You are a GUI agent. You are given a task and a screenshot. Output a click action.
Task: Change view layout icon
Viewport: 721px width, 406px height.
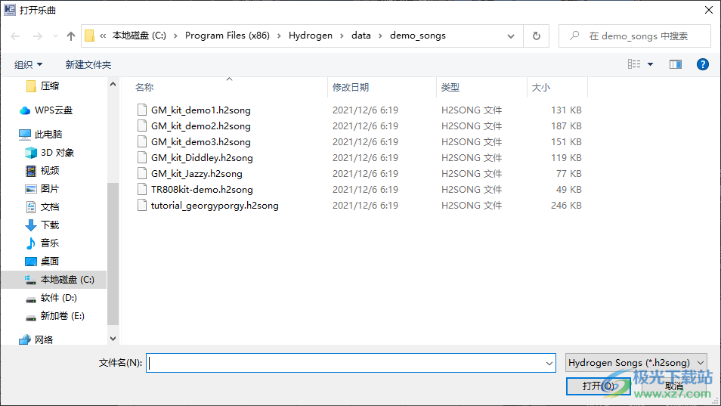[x=634, y=64]
